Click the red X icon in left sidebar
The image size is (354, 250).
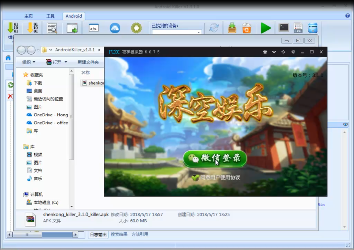10,96
